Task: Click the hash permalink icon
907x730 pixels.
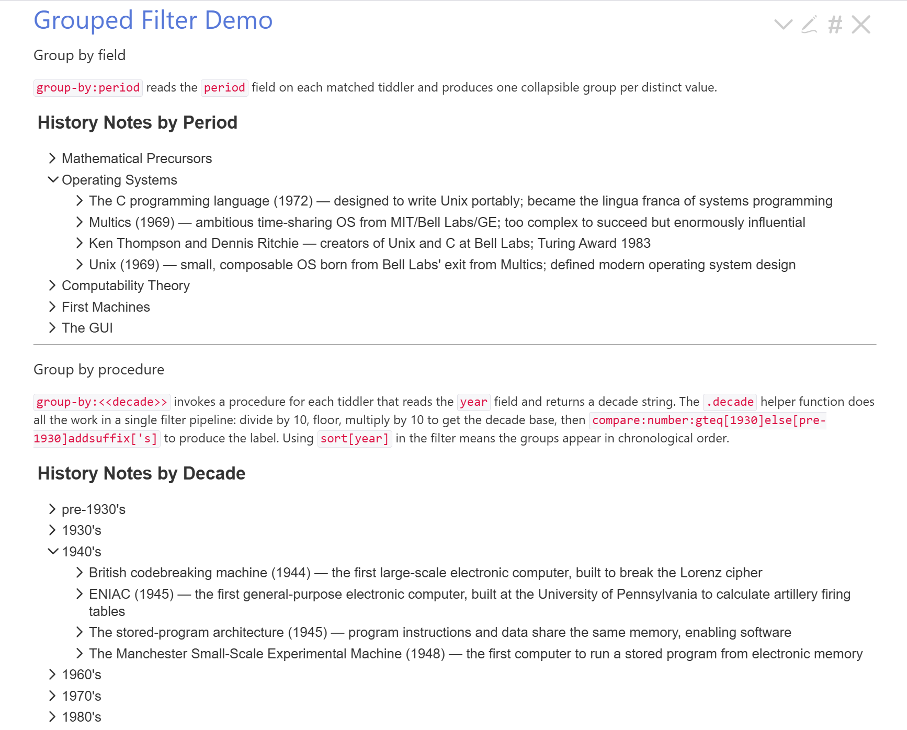Action: click(x=835, y=25)
